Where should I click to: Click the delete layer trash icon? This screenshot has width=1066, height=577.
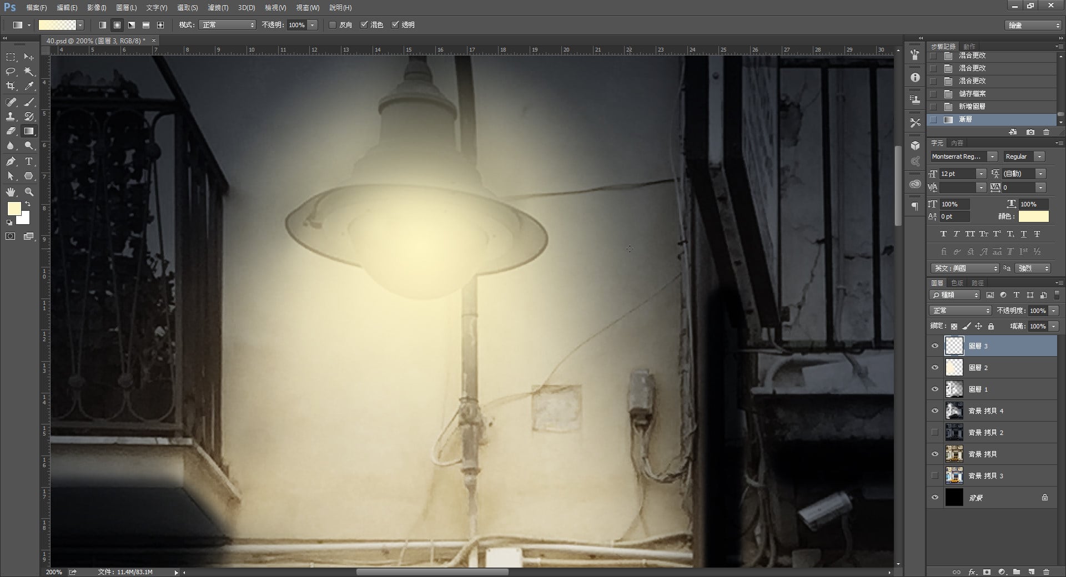click(x=1046, y=571)
